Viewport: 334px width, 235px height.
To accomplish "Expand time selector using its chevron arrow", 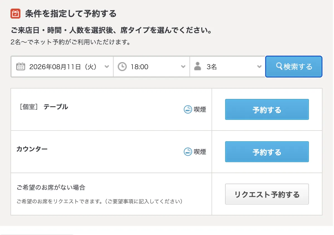I will (183, 67).
